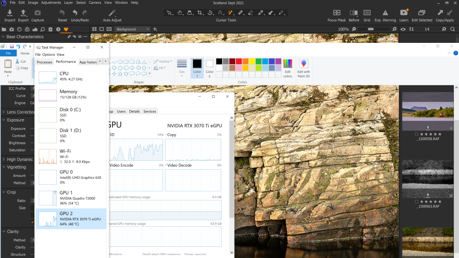Image resolution: width=459 pixels, height=258 pixels.
Task: Select the Keystone cursor tool
Action: (x=221, y=13)
